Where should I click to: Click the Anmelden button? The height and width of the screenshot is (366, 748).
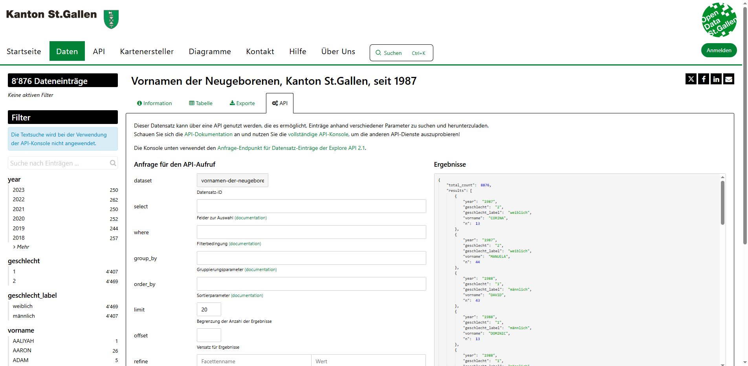coord(719,50)
